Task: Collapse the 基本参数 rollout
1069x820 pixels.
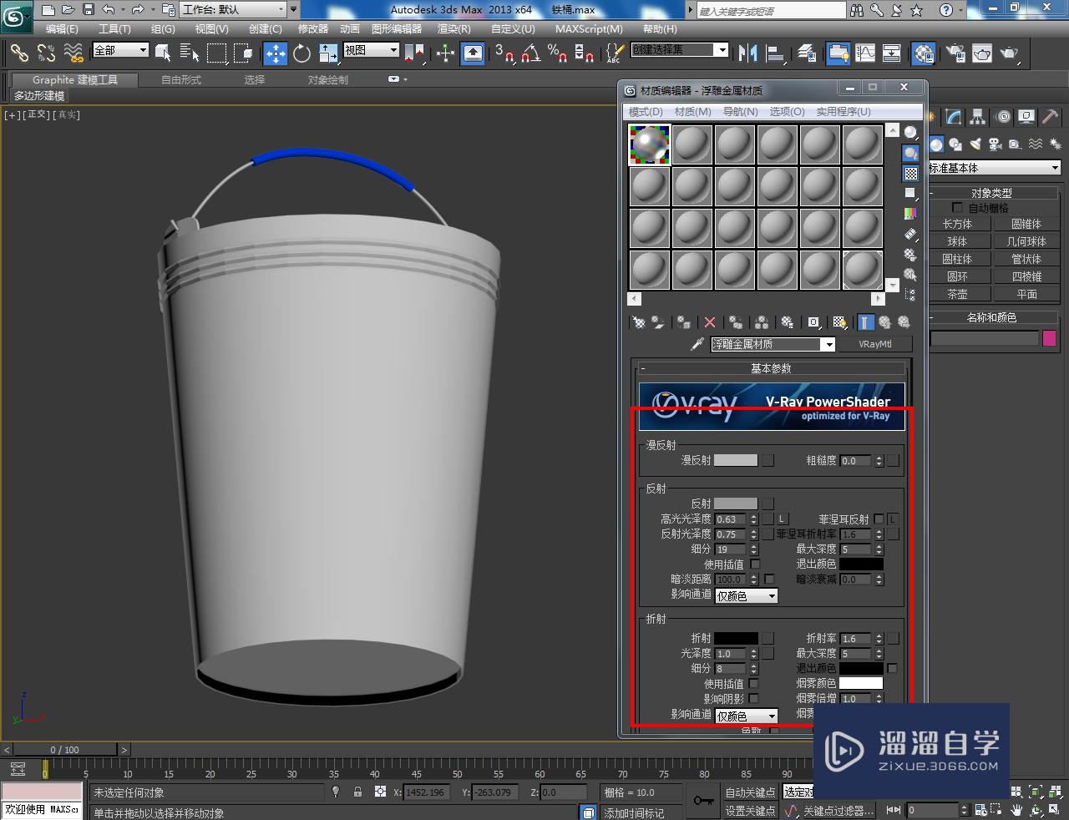Action: click(x=770, y=368)
